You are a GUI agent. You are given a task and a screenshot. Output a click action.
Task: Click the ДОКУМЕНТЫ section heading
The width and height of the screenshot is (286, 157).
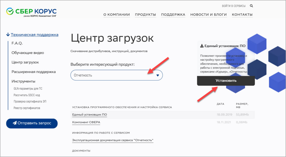[81, 151]
